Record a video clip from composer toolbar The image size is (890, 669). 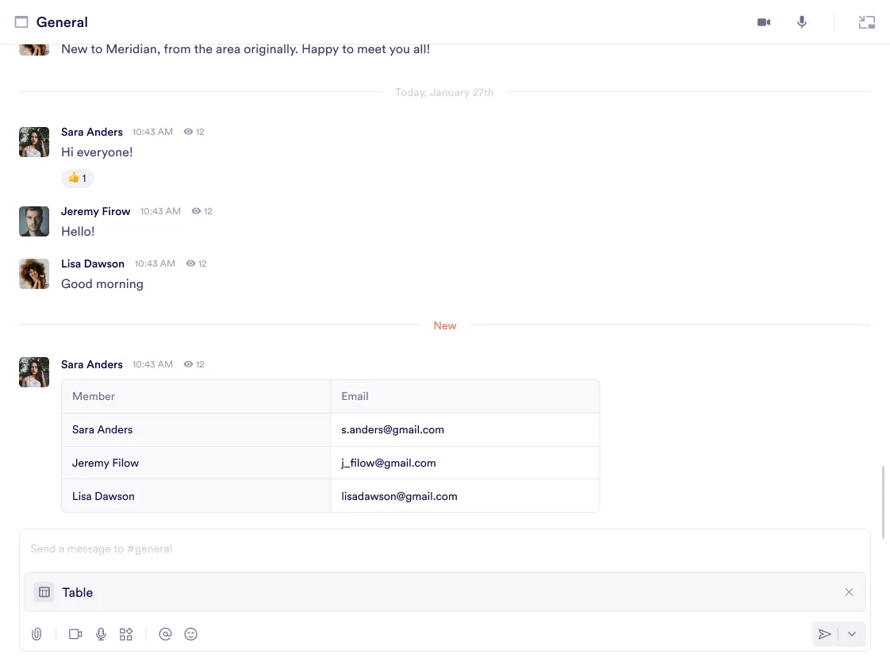[x=75, y=634]
